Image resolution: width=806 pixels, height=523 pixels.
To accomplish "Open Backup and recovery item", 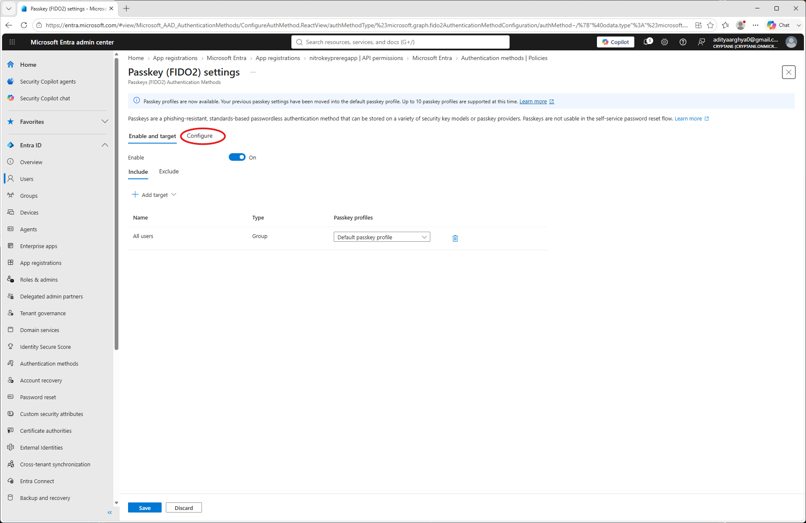I will [45, 498].
